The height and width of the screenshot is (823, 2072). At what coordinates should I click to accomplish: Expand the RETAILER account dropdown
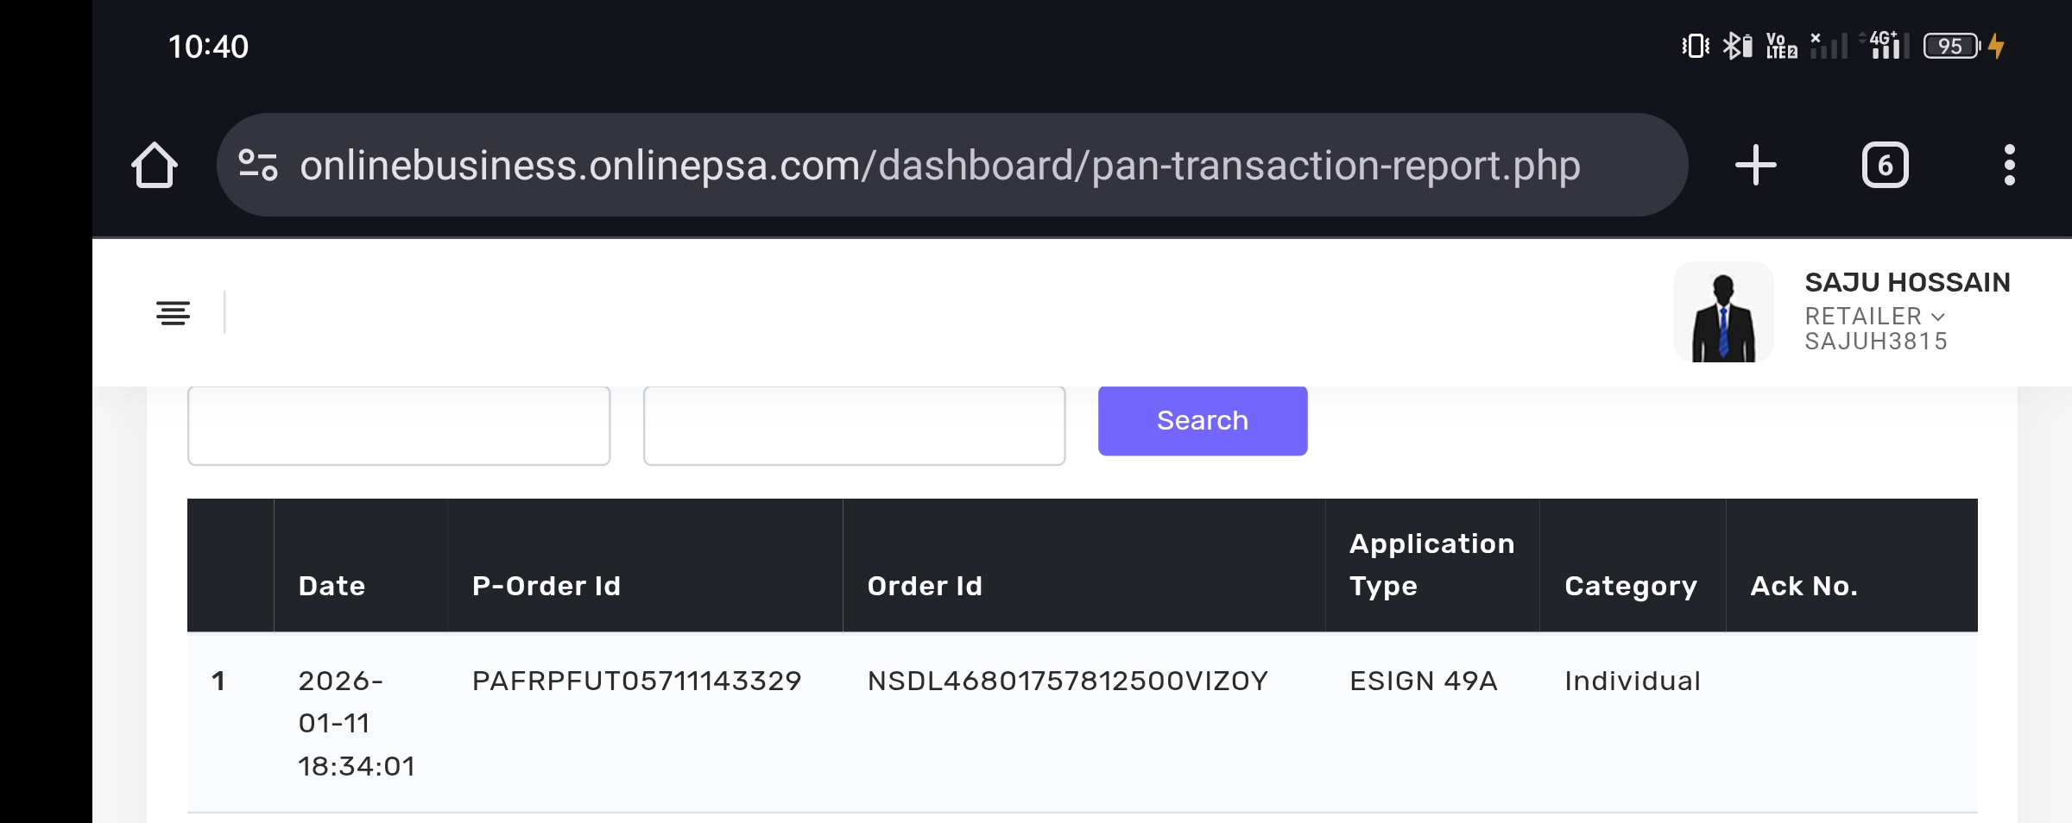click(x=1875, y=317)
